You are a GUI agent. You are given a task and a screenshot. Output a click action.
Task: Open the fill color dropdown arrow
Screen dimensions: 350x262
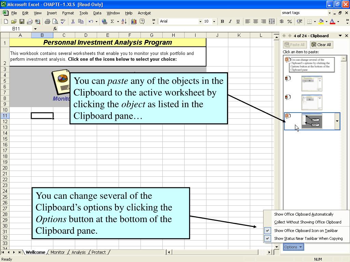[x=326, y=21]
